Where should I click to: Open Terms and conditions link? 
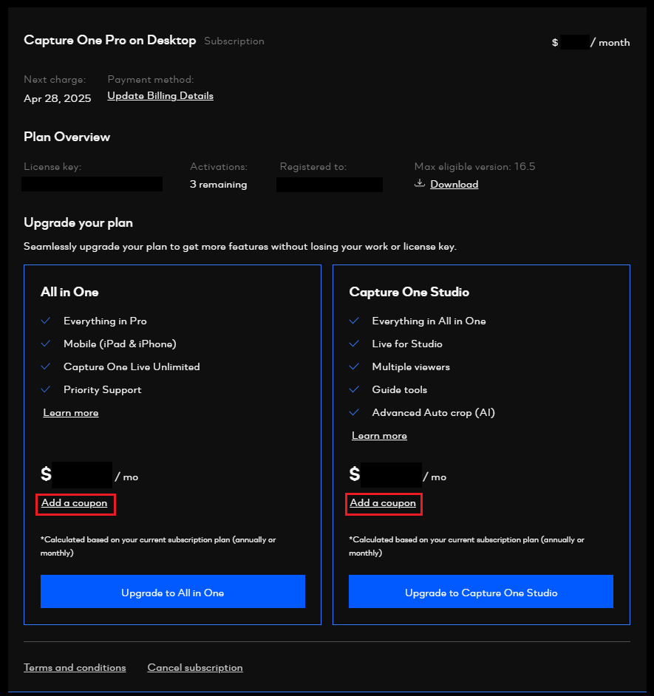(x=75, y=668)
